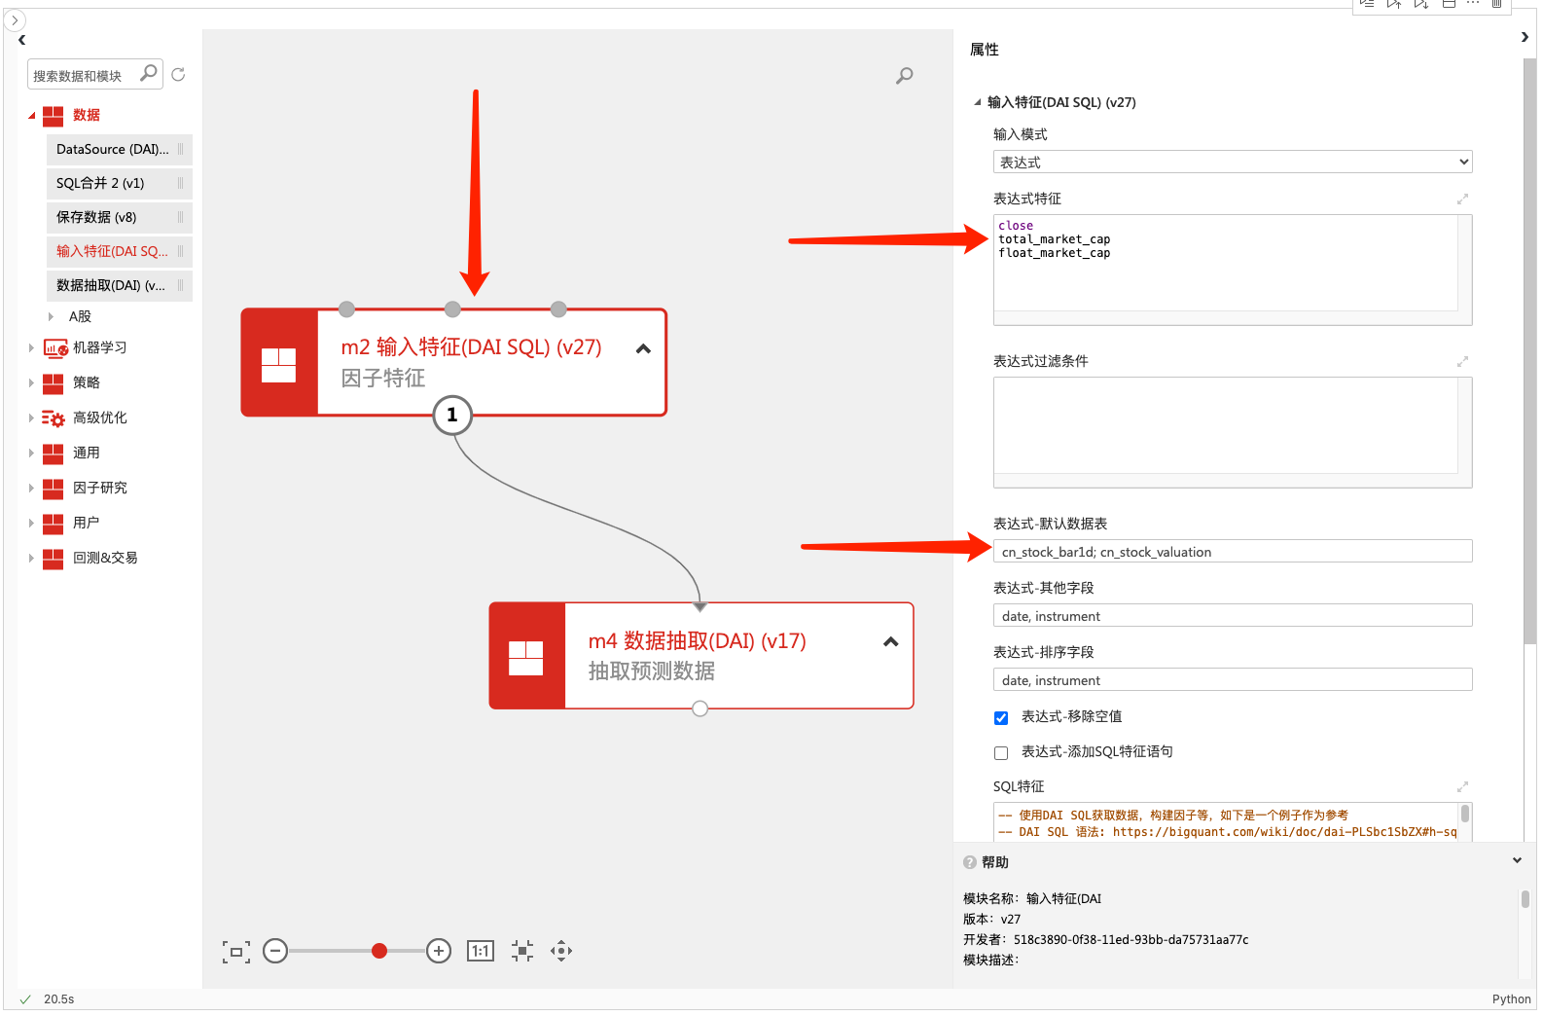
Task: Expand the 机器学习 category
Action: (x=31, y=347)
